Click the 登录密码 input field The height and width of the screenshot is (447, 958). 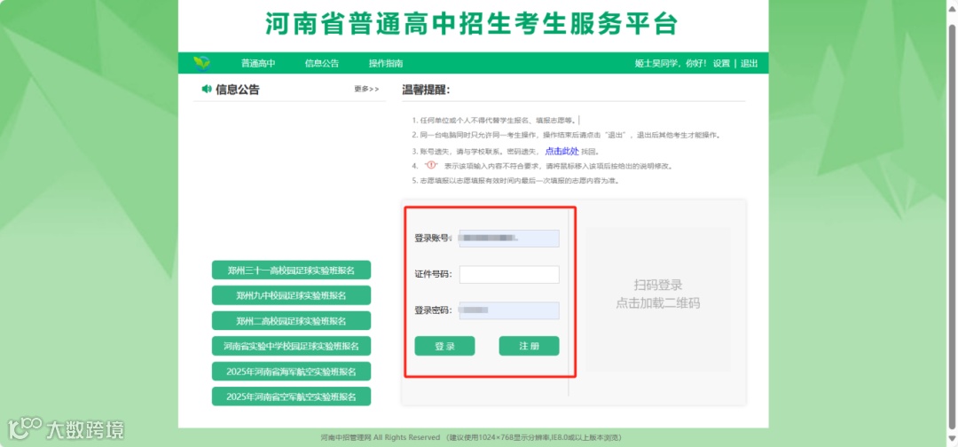click(x=509, y=310)
